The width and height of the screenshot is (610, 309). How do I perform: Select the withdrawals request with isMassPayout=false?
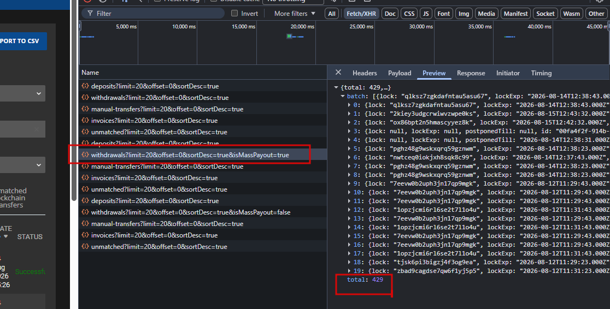pos(203,212)
